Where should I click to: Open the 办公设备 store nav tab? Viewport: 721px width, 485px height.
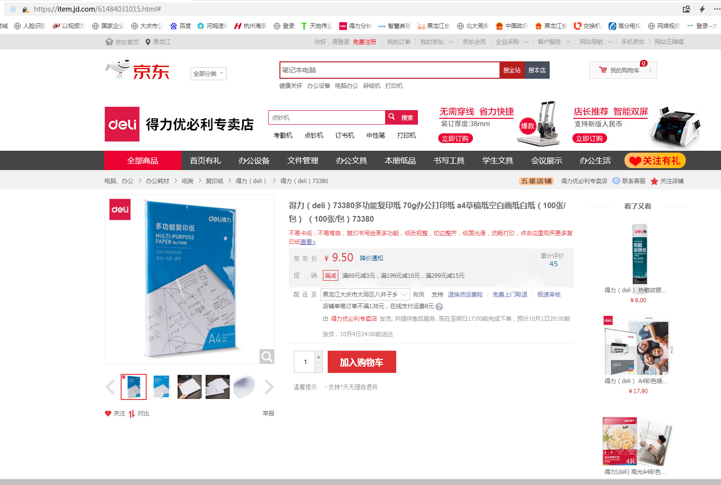click(x=254, y=160)
